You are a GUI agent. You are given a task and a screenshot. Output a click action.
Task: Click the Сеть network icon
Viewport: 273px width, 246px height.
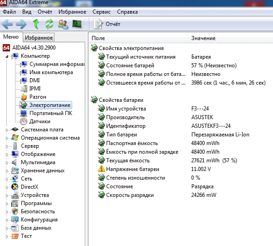click(15, 179)
